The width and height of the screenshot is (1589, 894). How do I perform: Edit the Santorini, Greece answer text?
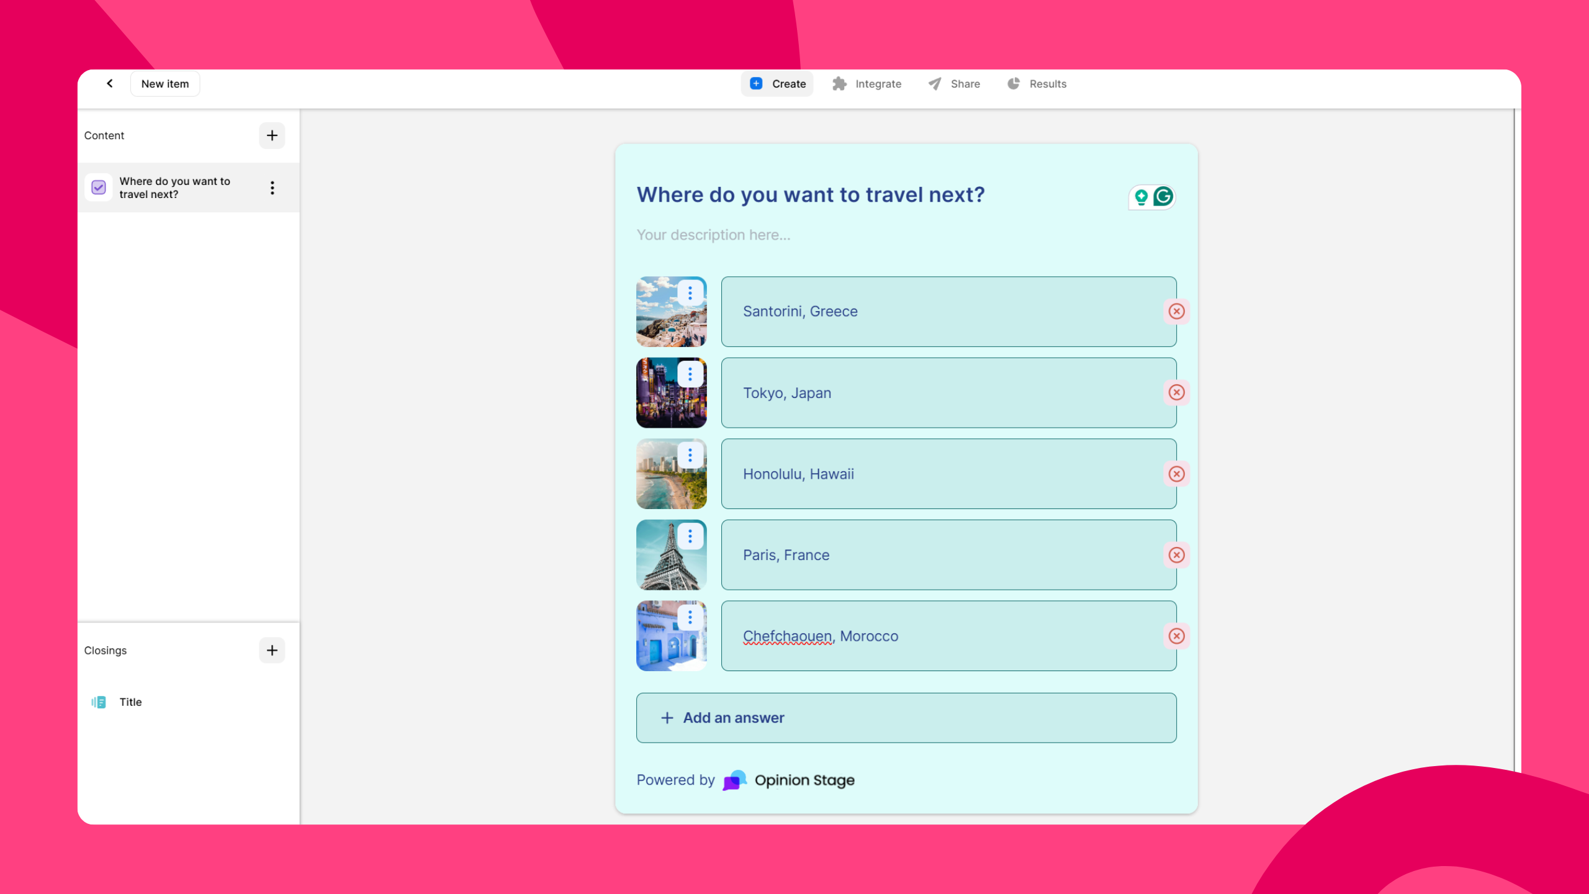(948, 312)
